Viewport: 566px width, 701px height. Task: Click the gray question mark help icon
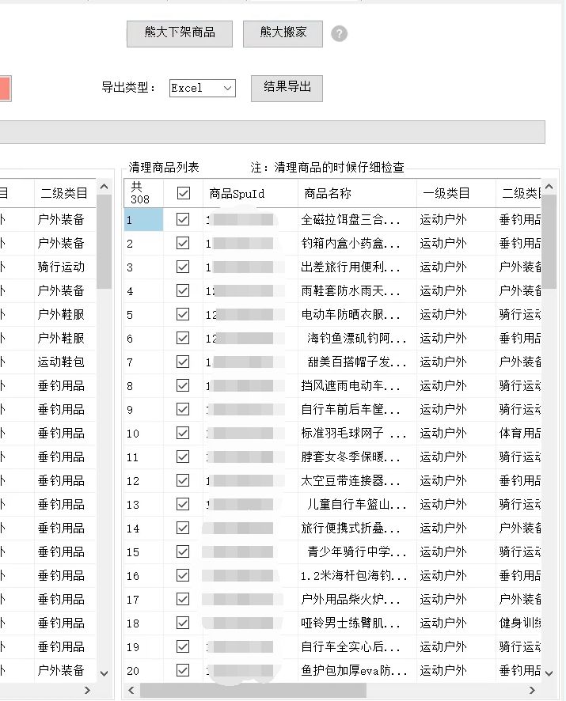(339, 34)
